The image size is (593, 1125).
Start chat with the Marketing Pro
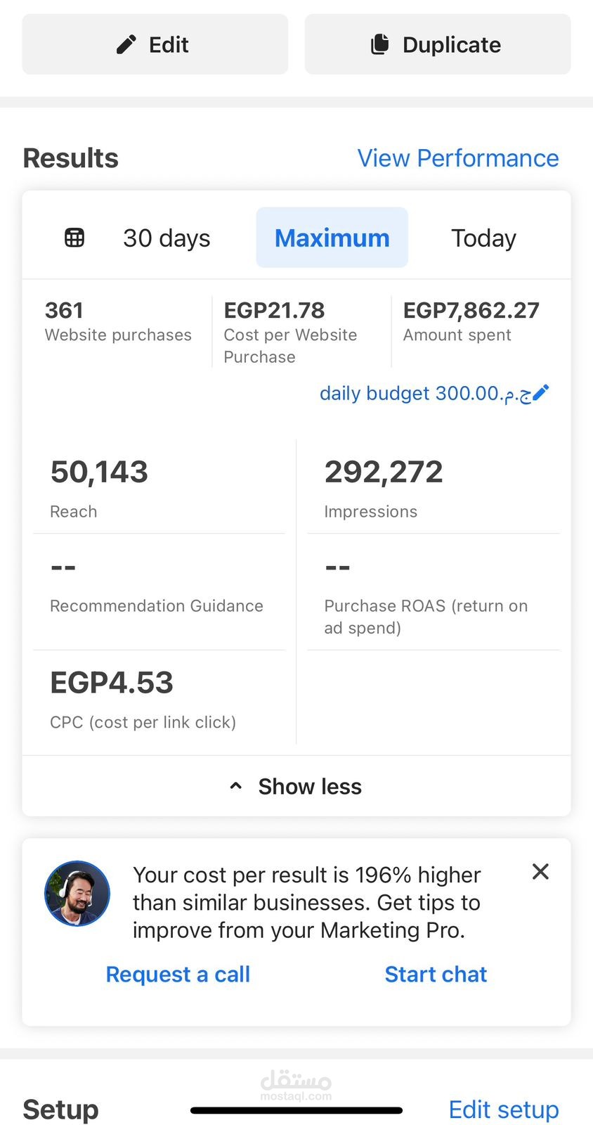435,975
